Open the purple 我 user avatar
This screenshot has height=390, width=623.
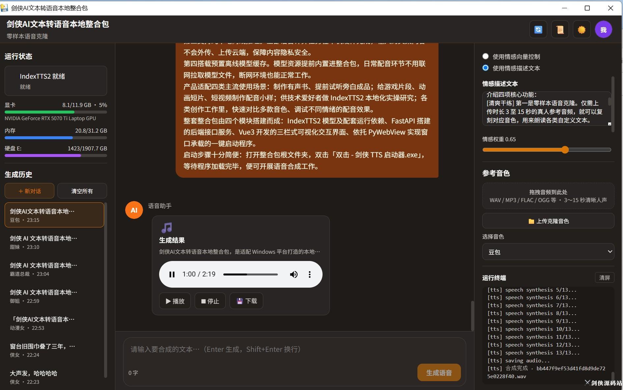603,30
